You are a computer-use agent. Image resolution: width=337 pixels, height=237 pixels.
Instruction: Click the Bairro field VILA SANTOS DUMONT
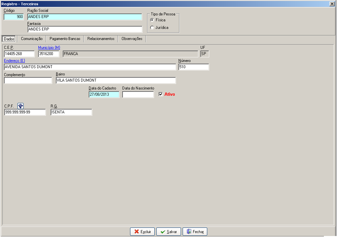click(116, 80)
